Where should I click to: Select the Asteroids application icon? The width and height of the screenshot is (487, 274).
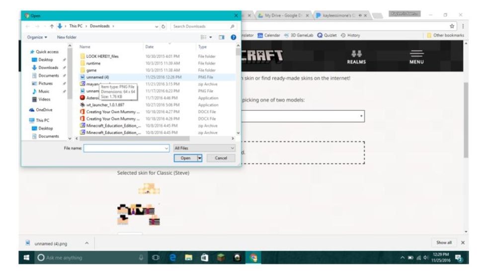[82, 97]
